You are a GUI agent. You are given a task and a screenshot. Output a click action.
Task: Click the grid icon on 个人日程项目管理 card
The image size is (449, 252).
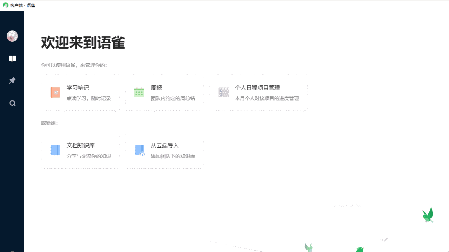pos(224,92)
